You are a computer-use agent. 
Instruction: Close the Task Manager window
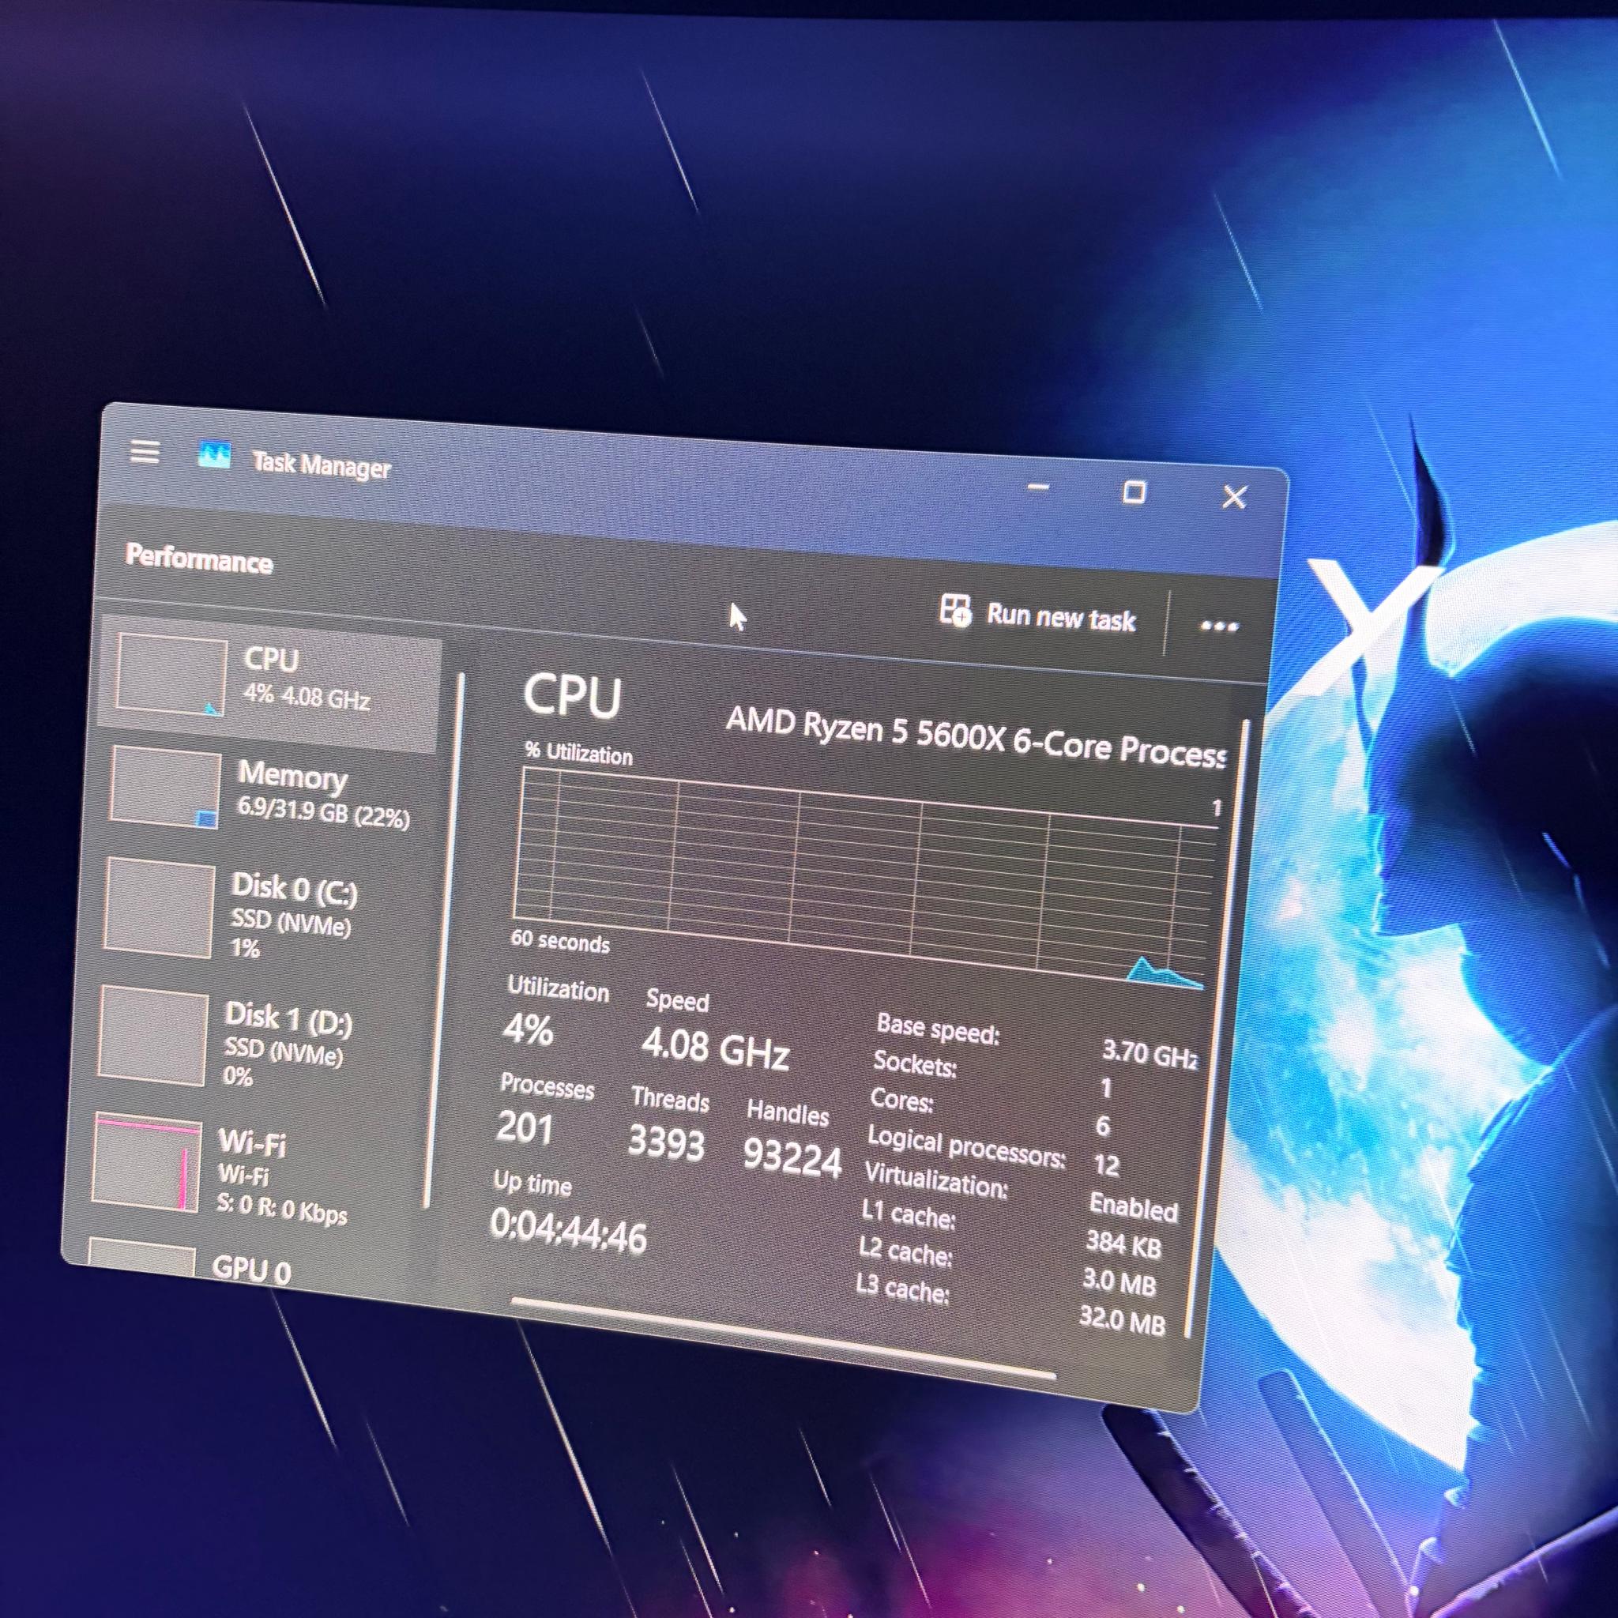pos(1235,497)
